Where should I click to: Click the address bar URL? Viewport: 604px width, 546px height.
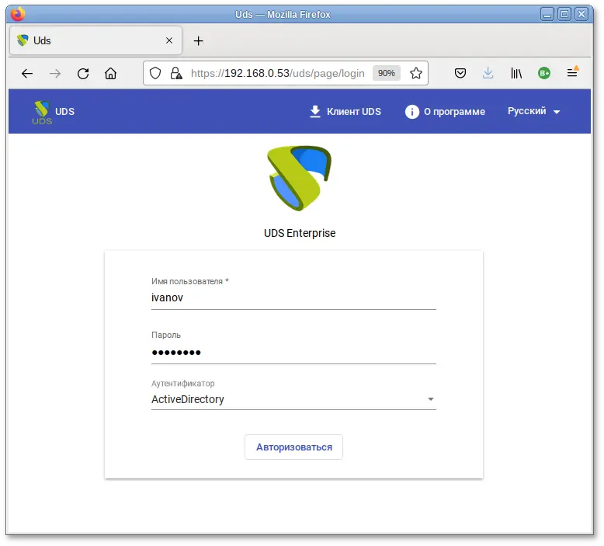277,73
